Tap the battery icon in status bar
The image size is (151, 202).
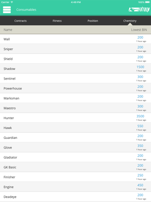[148, 2]
